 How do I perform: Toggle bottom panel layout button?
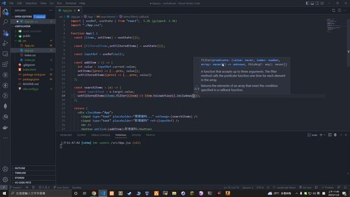[x=312, y=3]
